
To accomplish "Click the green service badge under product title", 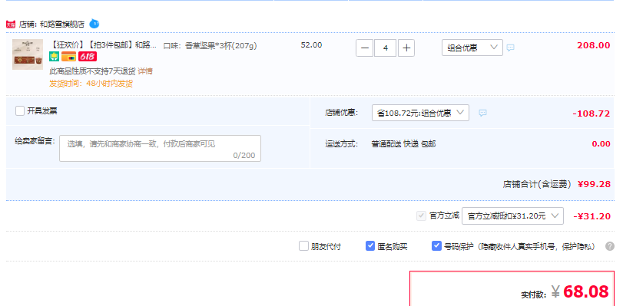I will (x=54, y=57).
